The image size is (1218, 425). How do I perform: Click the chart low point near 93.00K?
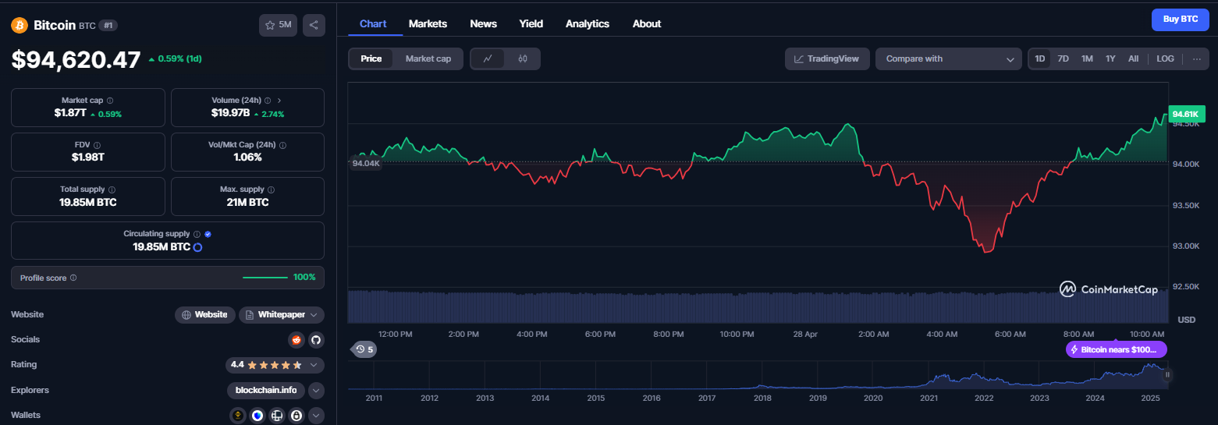pyautogui.click(x=987, y=251)
